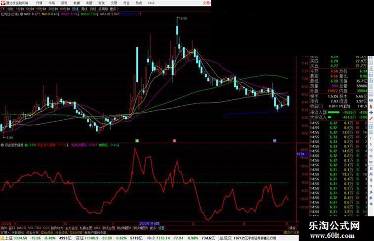Click the MA5 moving average label
The width and height of the screenshot is (374, 241).
click(x=31, y=14)
